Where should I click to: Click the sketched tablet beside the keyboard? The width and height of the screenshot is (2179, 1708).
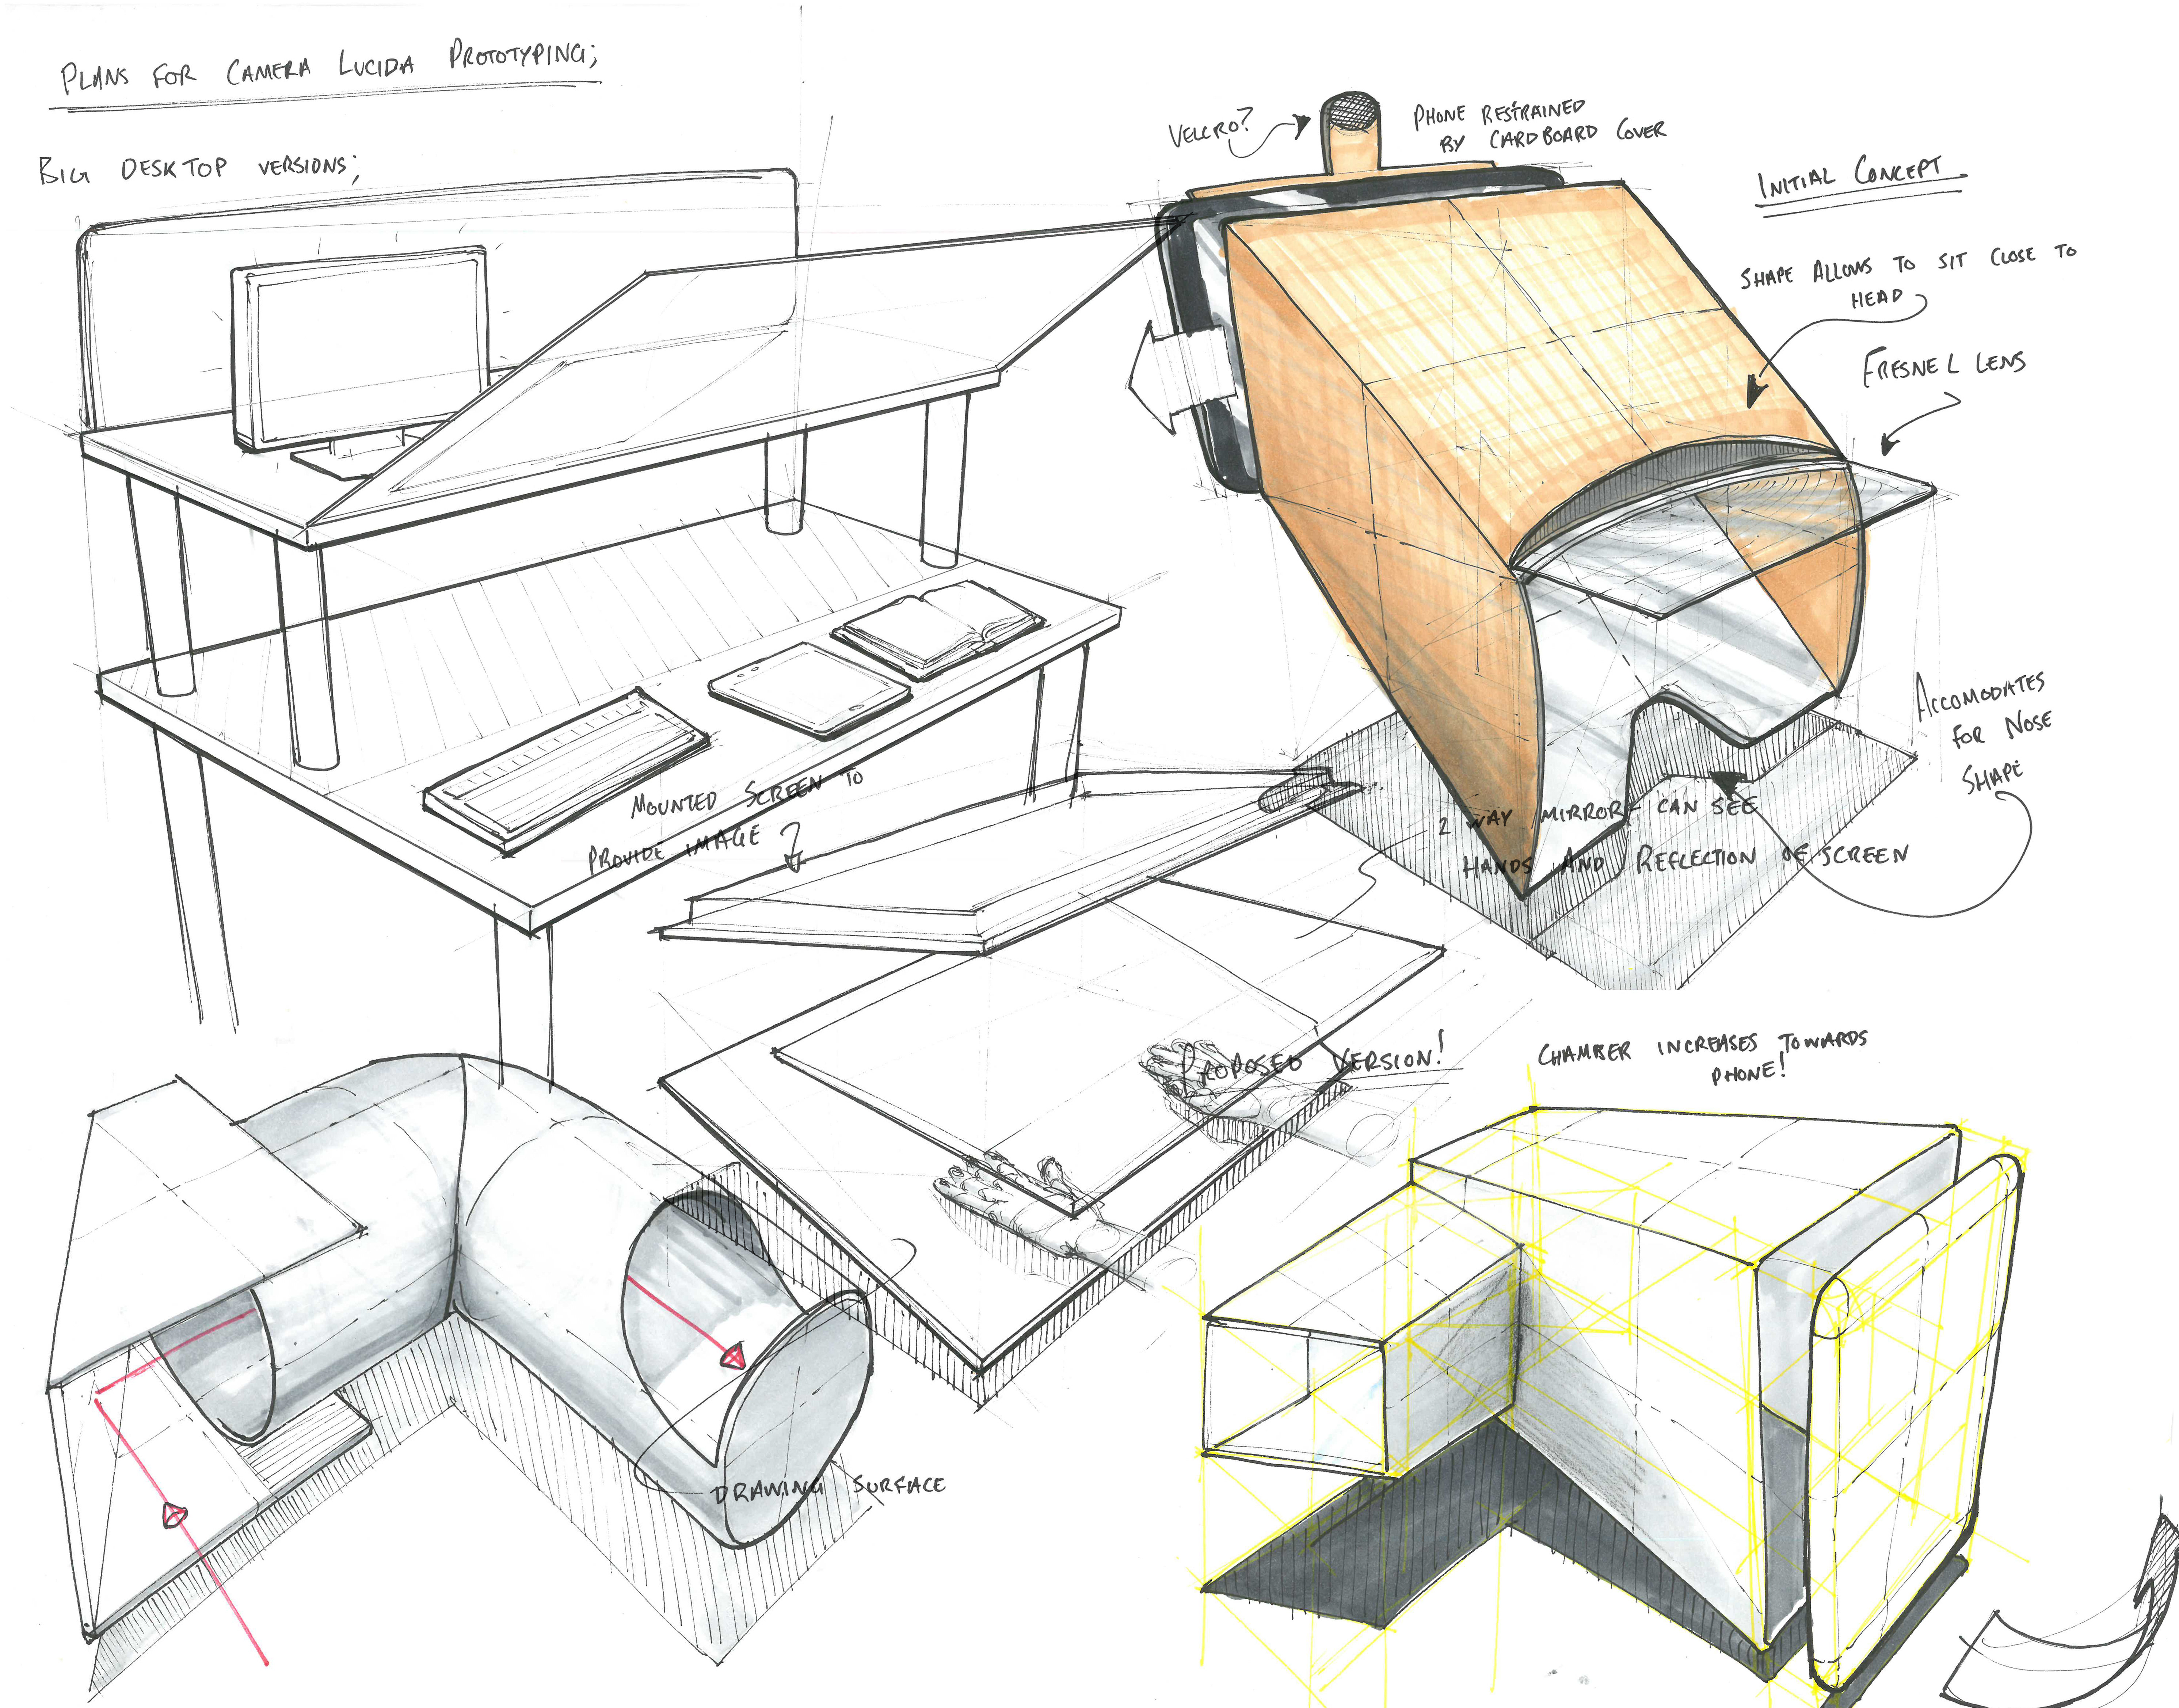coord(810,690)
